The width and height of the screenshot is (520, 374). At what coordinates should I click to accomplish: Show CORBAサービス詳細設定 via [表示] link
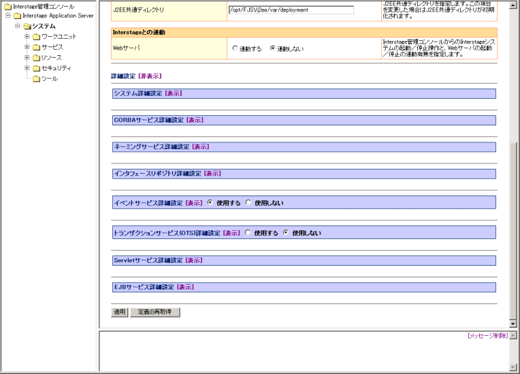(194, 120)
